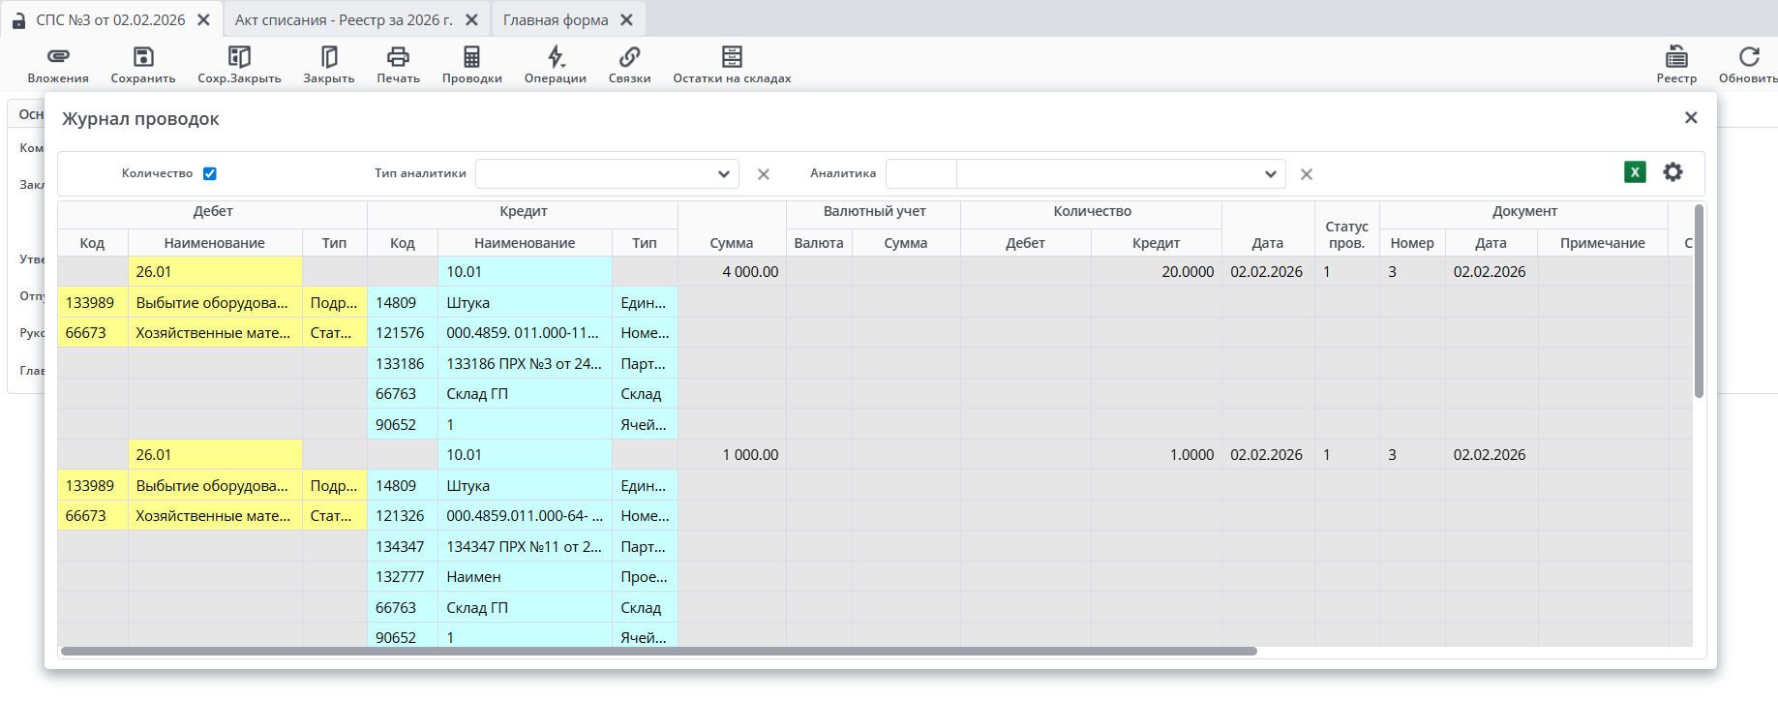Screen dimensions: 1778x702
Task: Close the Журнал проводок dialog
Action: (1691, 117)
